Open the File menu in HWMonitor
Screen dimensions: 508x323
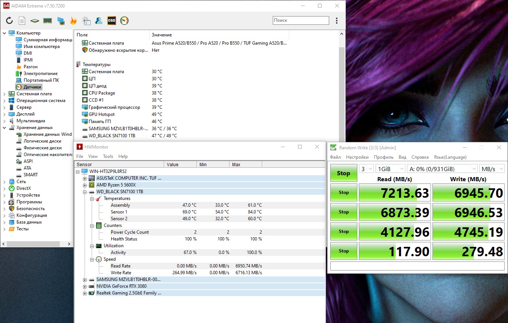tap(80, 156)
